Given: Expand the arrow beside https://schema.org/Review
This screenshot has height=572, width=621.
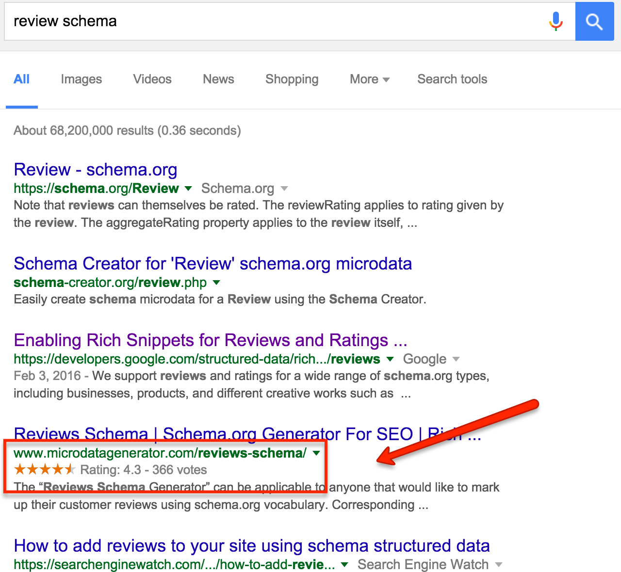Looking at the screenshot, I should [x=188, y=188].
